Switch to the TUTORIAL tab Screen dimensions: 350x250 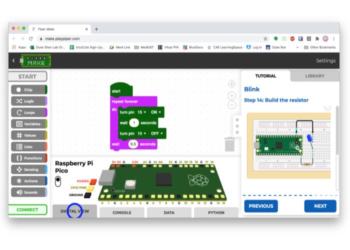(x=265, y=76)
